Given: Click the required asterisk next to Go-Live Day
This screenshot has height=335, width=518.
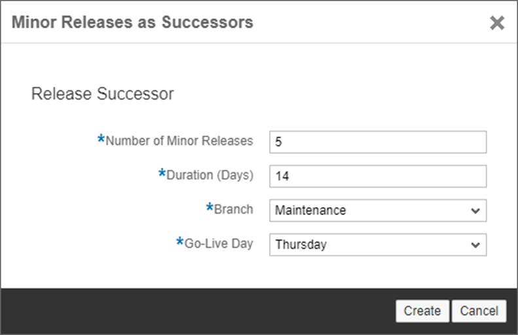Looking at the screenshot, I should (180, 243).
